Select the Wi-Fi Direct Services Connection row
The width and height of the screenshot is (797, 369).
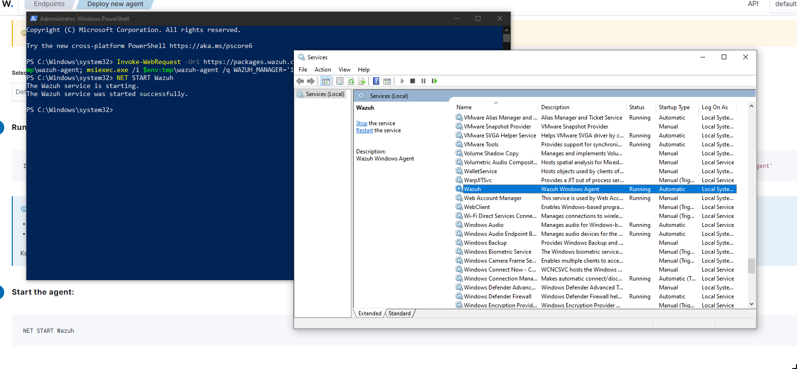click(595, 216)
